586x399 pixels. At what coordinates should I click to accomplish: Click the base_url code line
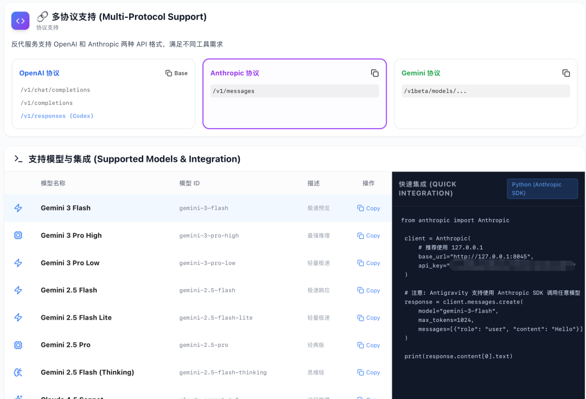pyautogui.click(x=476, y=257)
